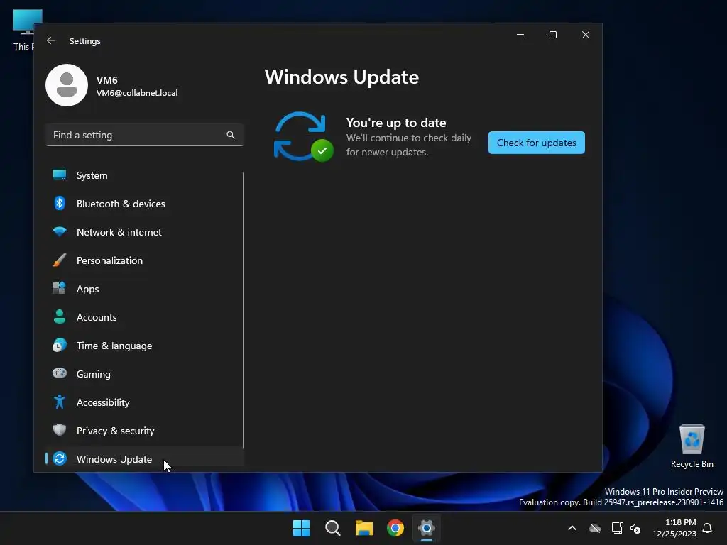This screenshot has width=727, height=545.
Task: Open the Windows Start menu
Action: pos(301,528)
